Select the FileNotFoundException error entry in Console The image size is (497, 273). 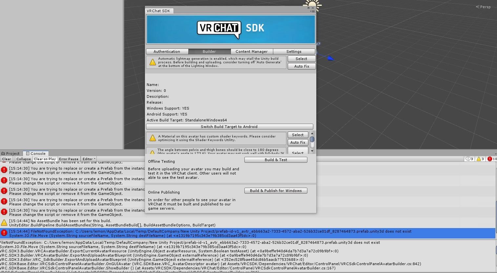(x=247, y=233)
